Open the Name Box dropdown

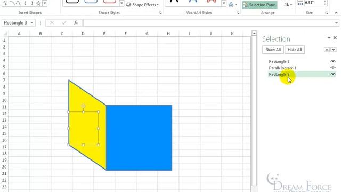[x=32, y=23]
